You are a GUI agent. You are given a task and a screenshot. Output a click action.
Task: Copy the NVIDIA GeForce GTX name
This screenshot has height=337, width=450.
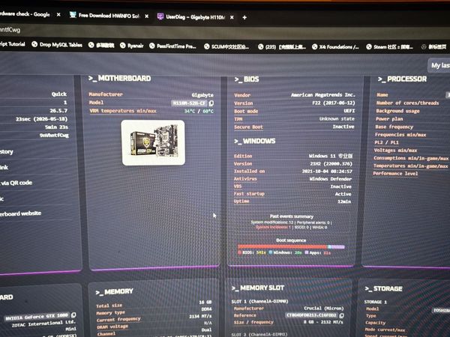[73, 315]
